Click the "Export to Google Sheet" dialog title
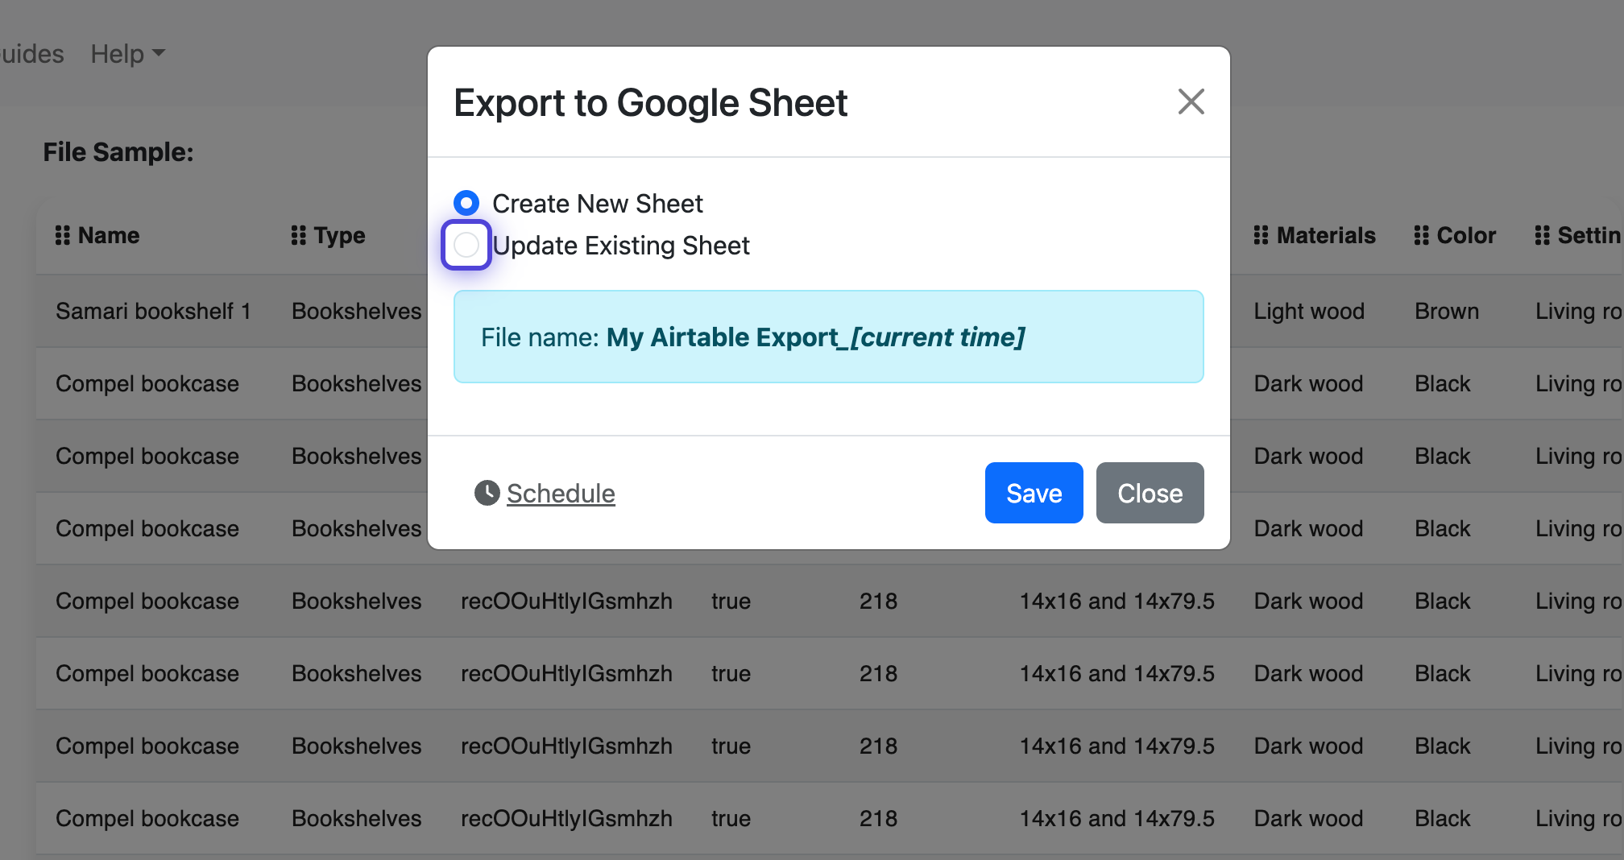The width and height of the screenshot is (1624, 860). click(x=650, y=103)
